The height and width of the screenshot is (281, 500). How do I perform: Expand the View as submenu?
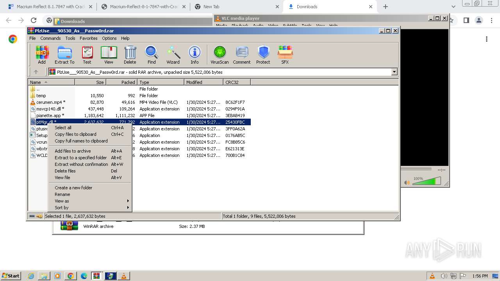coord(90,201)
